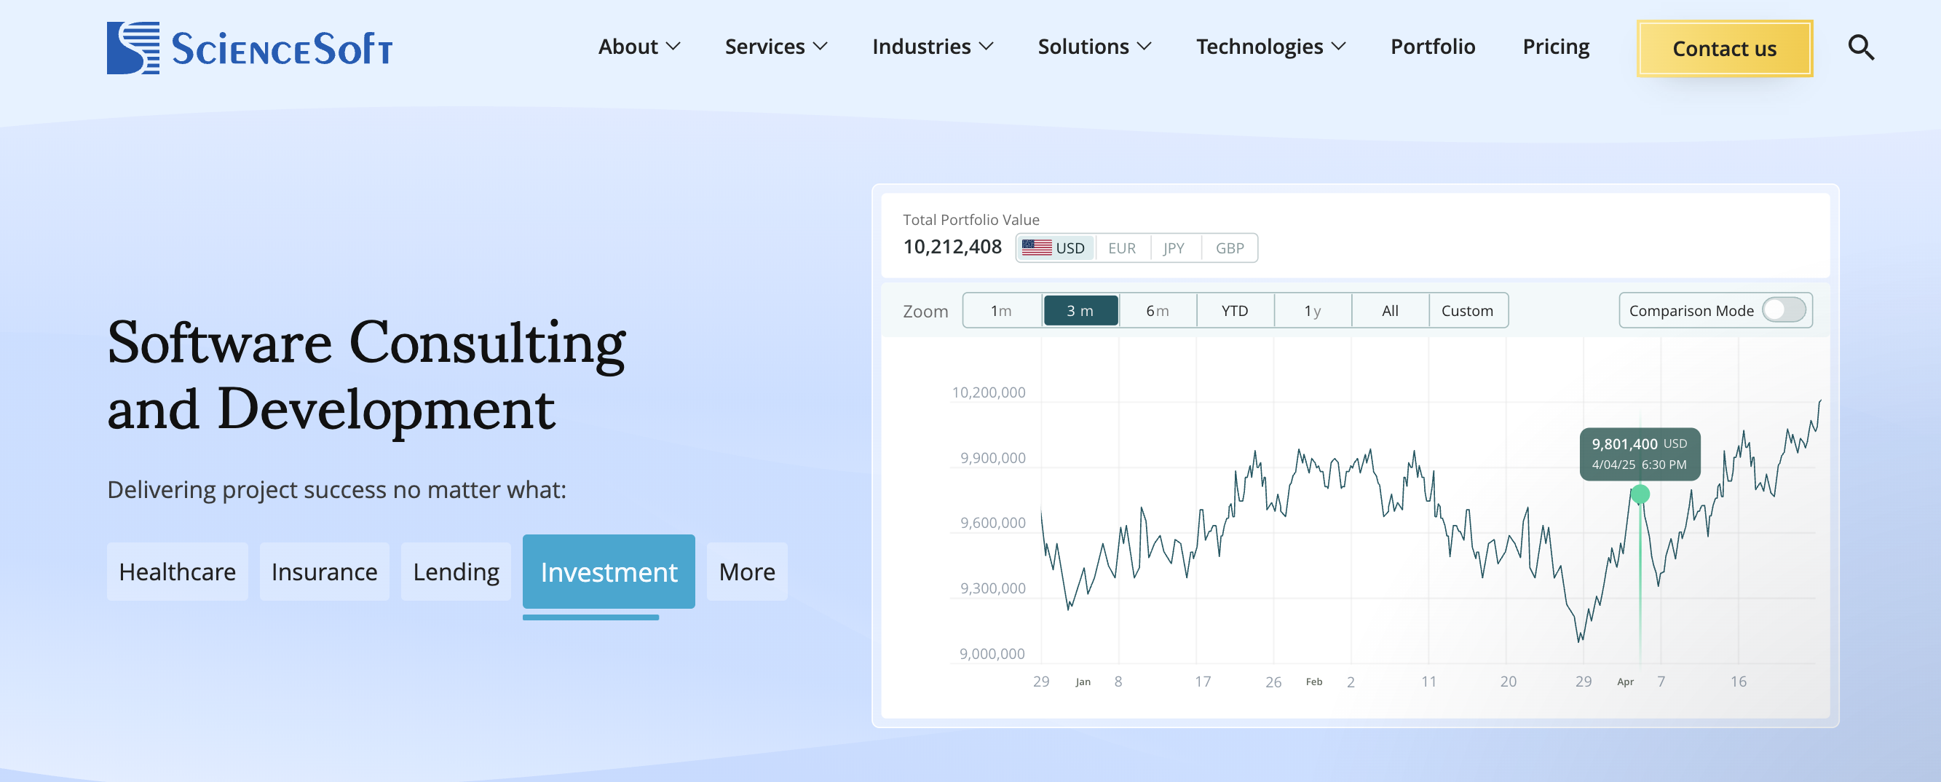Open the search magnifier icon
This screenshot has width=1941, height=782.
(1860, 47)
